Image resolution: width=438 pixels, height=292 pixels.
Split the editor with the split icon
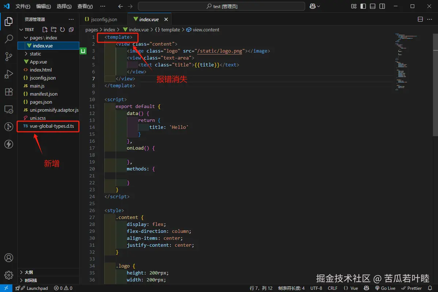pos(420,19)
